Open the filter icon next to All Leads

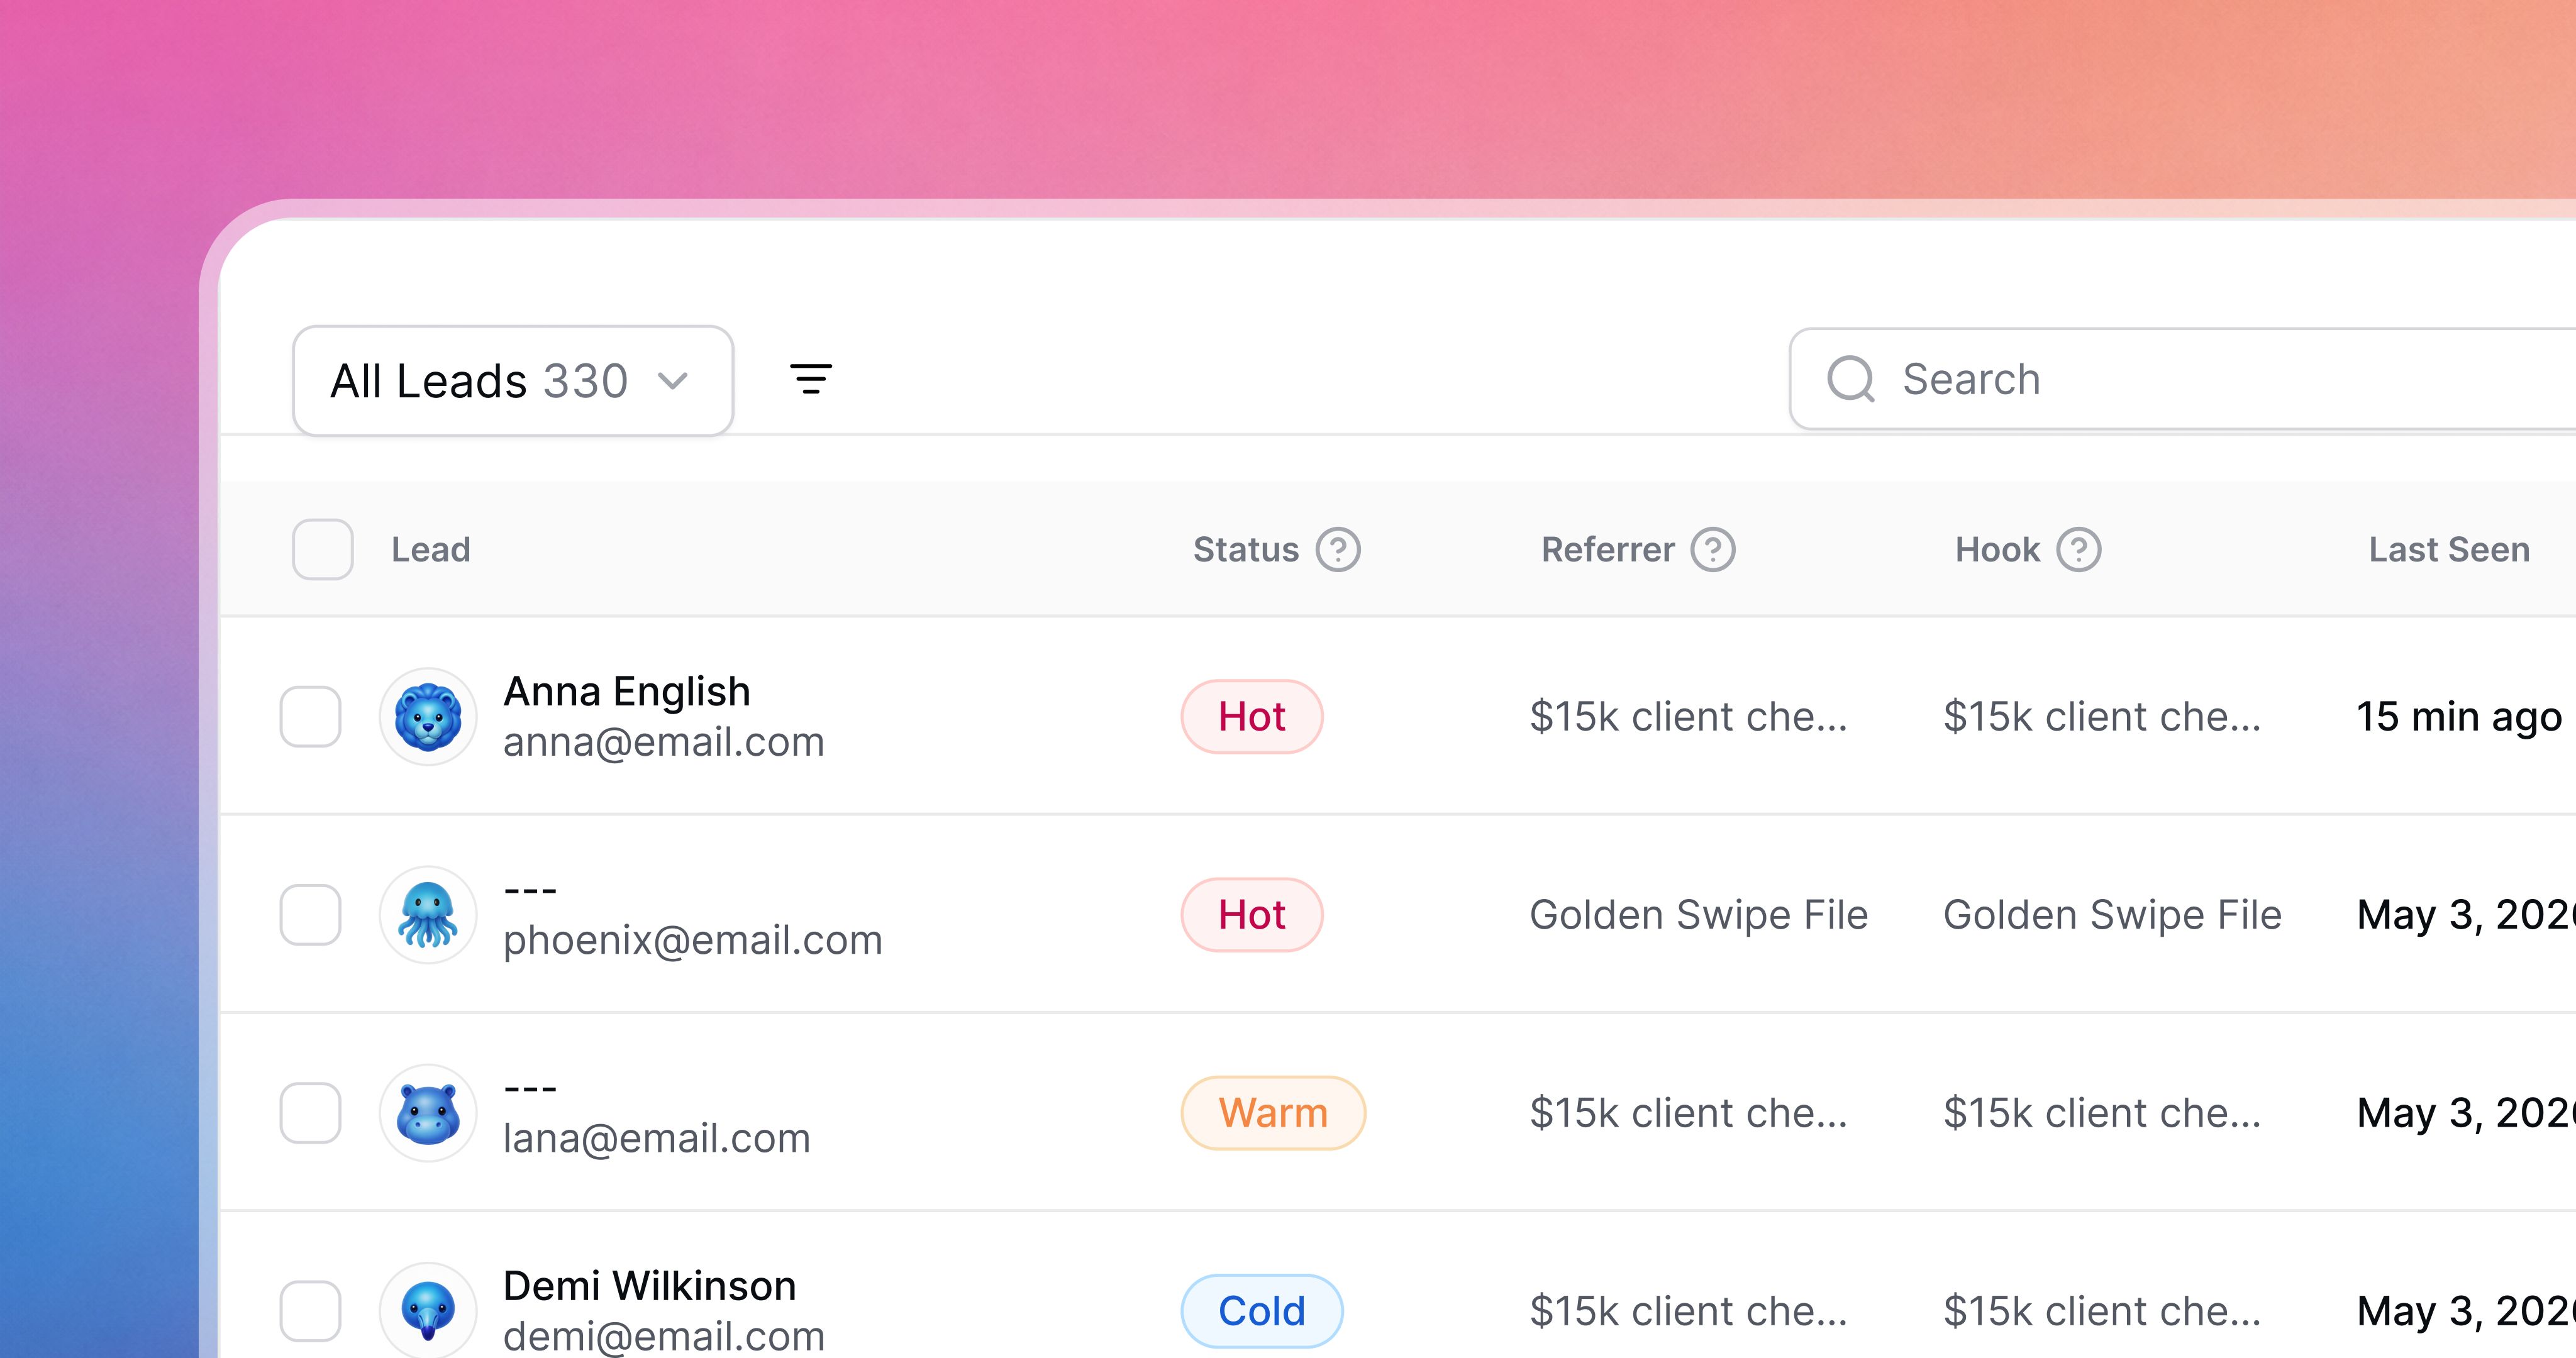(810, 379)
